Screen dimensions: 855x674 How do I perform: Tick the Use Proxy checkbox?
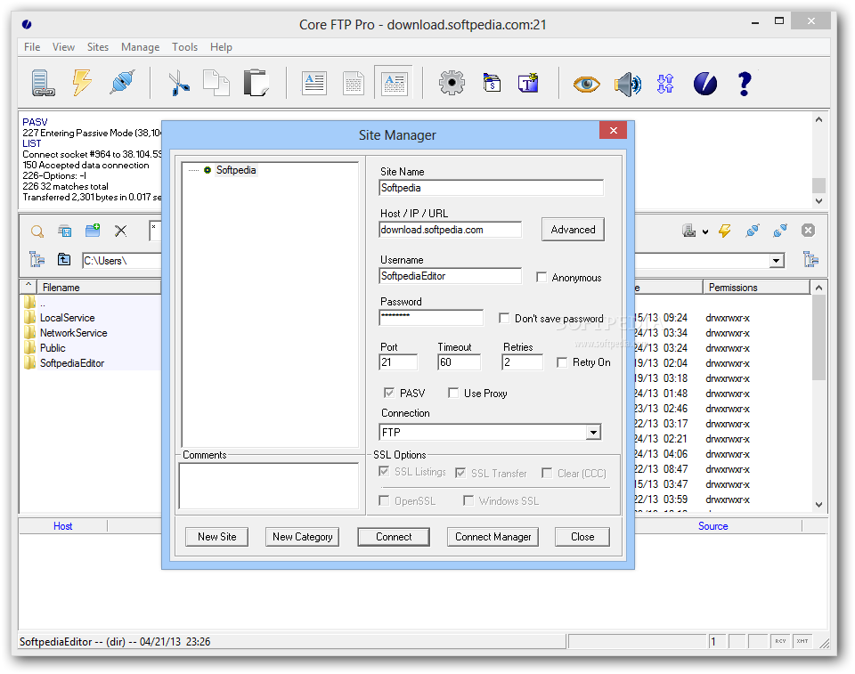pos(453,393)
